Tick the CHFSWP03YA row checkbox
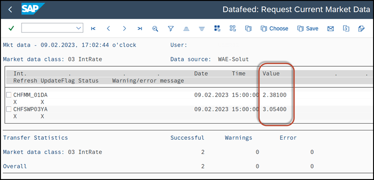Image resolution: width=374 pixels, height=180 pixels. click(x=8, y=109)
